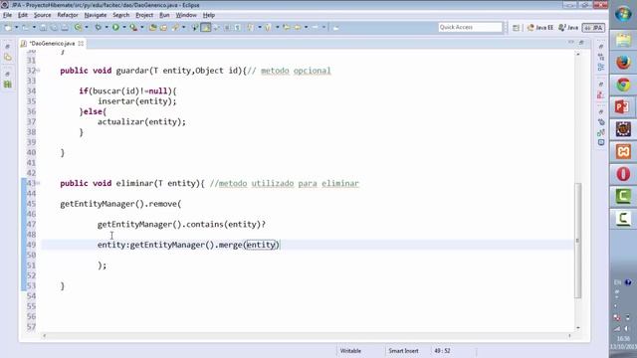Open the Debug configurations dropdown arrow
The height and width of the screenshot is (358, 637).
pyautogui.click(x=106, y=28)
